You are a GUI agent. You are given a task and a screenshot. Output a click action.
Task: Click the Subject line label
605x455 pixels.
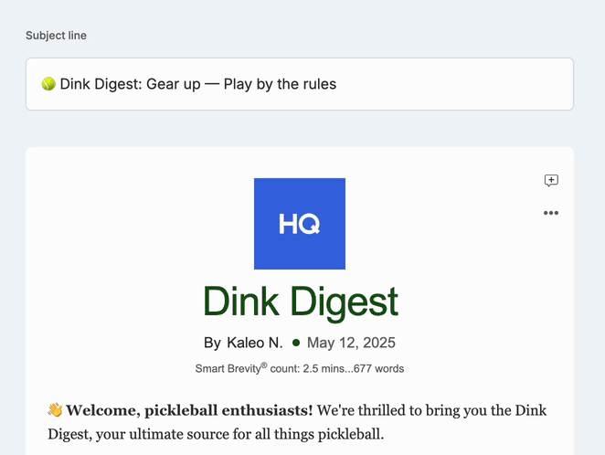[x=56, y=36]
